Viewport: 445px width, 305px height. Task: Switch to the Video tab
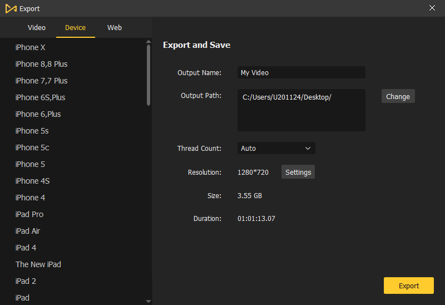click(x=37, y=28)
